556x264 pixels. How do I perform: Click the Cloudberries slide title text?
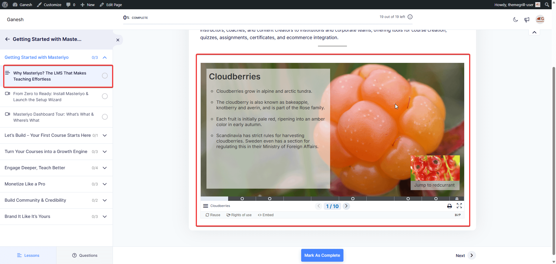235,77
